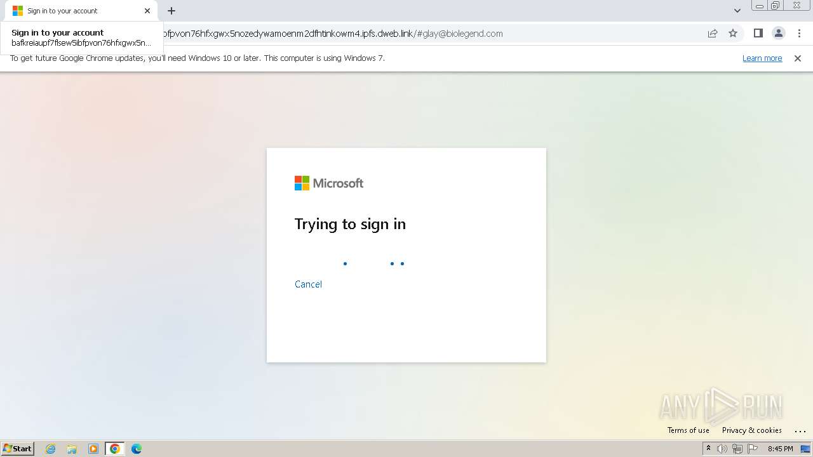
Task: Dismiss the Chrome updates infobar
Action: pos(798,58)
